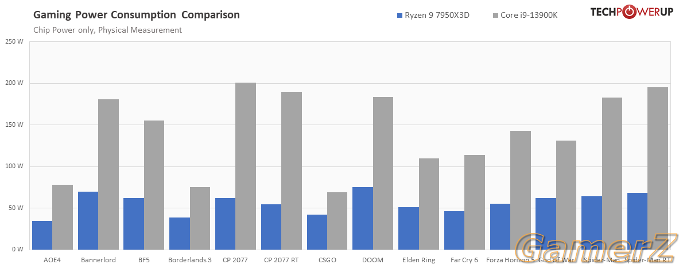Select the gray Core i9 bar for Bannerlord

[108, 174]
